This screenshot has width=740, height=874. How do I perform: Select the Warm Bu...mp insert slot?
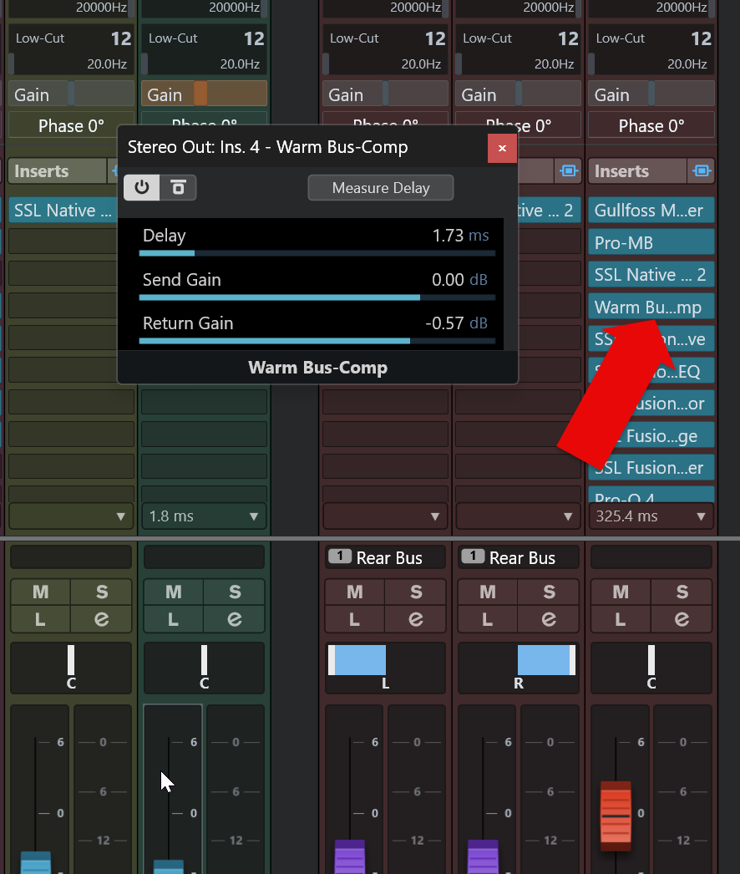[x=651, y=307]
